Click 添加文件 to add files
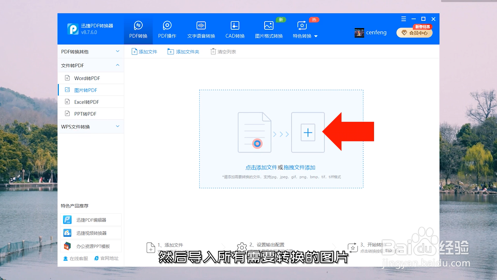 tap(144, 51)
